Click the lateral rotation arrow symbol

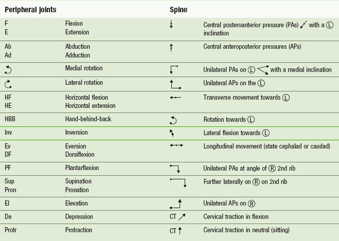[x=8, y=84]
